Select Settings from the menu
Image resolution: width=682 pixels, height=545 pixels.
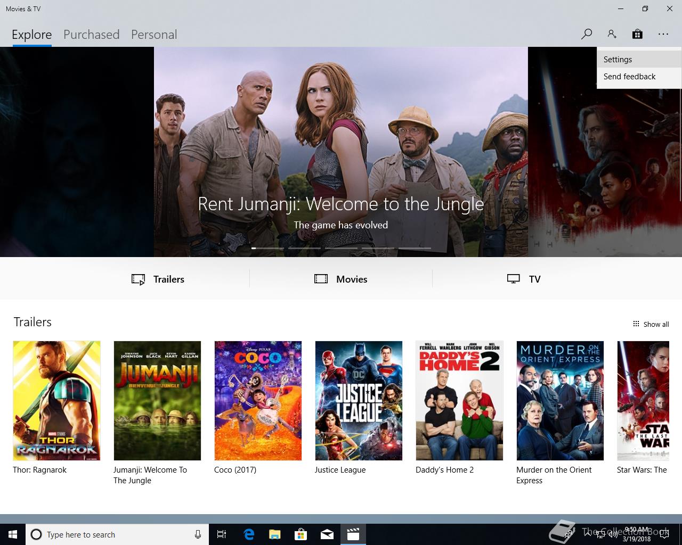pyautogui.click(x=639, y=60)
